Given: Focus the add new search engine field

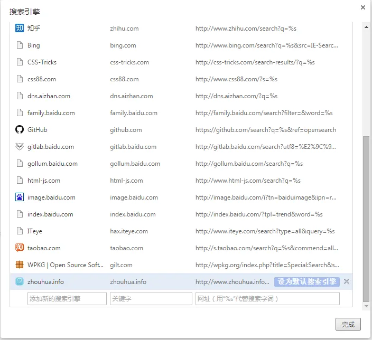Looking at the screenshot, I should 67,298.
